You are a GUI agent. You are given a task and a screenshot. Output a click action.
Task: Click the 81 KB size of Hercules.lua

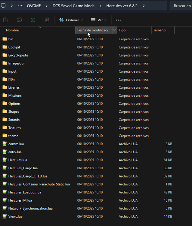pyautogui.click(x=168, y=160)
